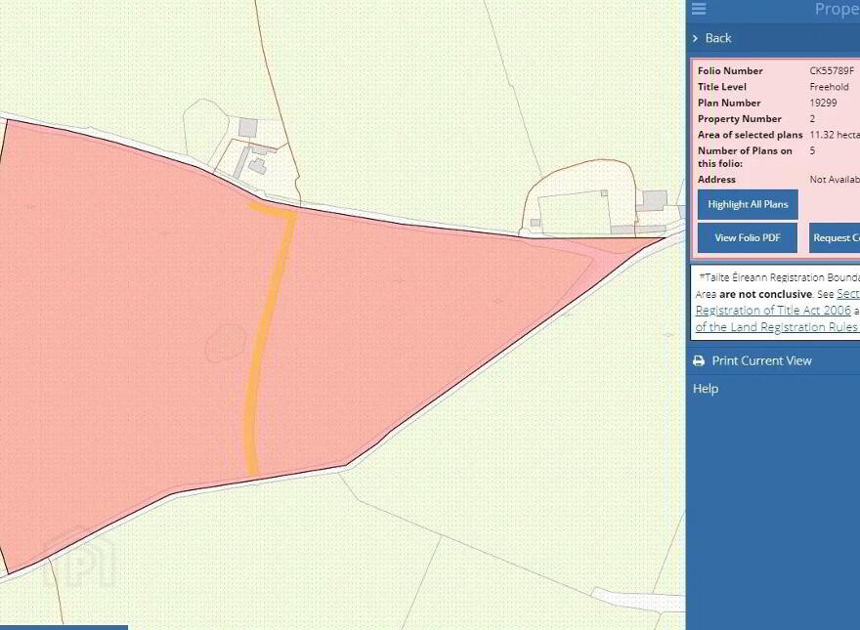
Task: Click the Back chevron arrow
Action: (696, 38)
